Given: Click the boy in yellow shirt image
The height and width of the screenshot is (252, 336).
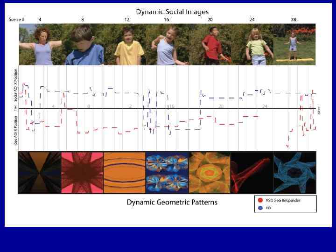Looking at the screenshot, I should pos(125,44).
